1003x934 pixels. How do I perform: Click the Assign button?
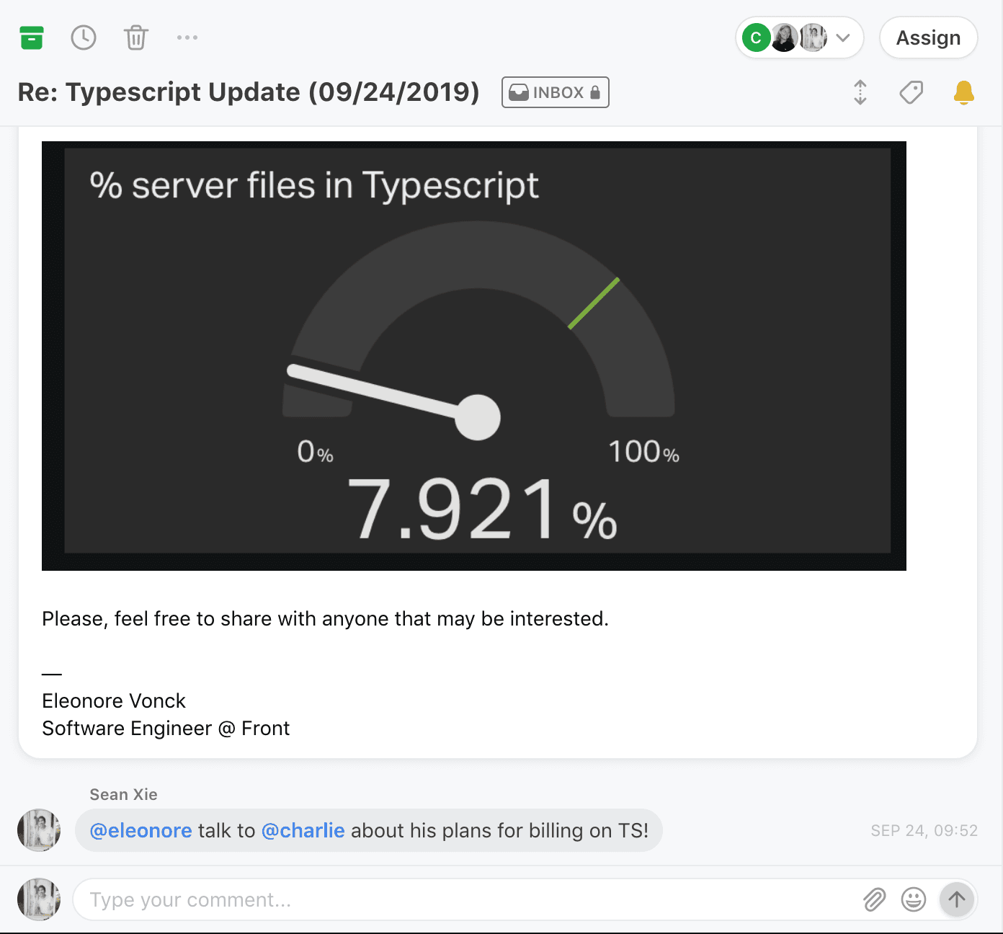[928, 37]
